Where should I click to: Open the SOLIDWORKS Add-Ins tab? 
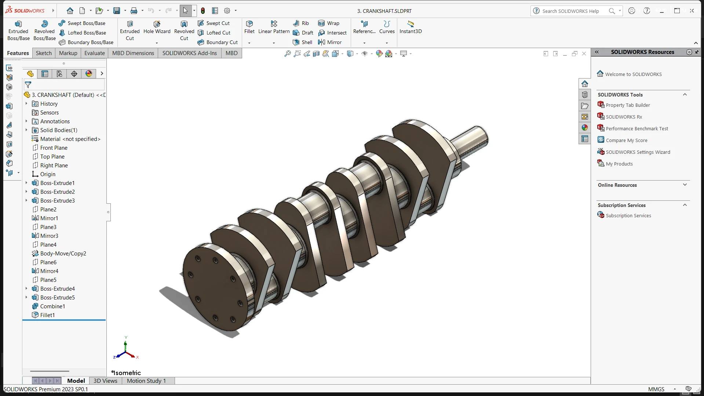[x=190, y=53]
